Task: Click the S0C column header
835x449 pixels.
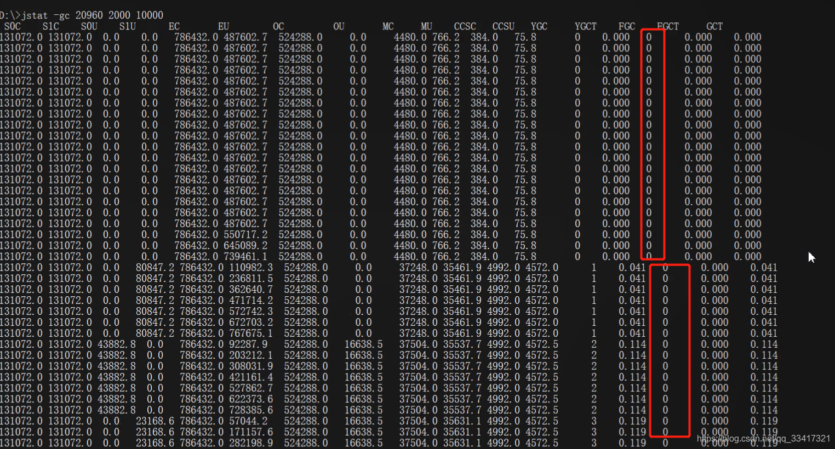Action: click(x=13, y=26)
